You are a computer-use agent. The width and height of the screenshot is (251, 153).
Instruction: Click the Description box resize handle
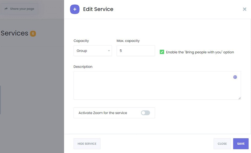(239, 98)
